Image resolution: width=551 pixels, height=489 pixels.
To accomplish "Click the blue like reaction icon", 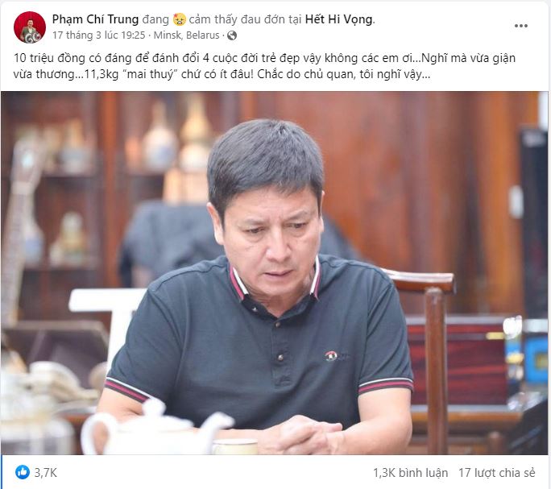I will coord(23,472).
